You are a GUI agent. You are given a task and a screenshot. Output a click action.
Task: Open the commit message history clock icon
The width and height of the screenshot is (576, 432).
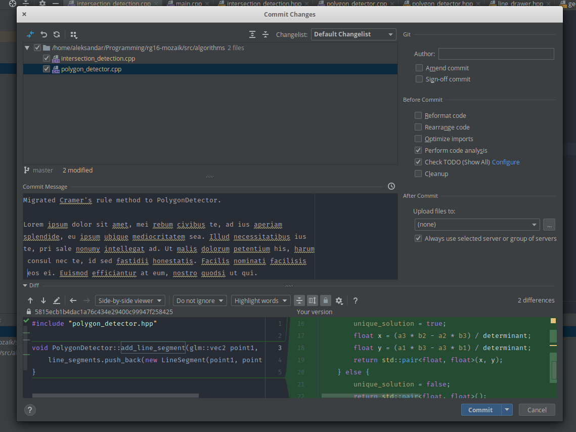coord(391,186)
